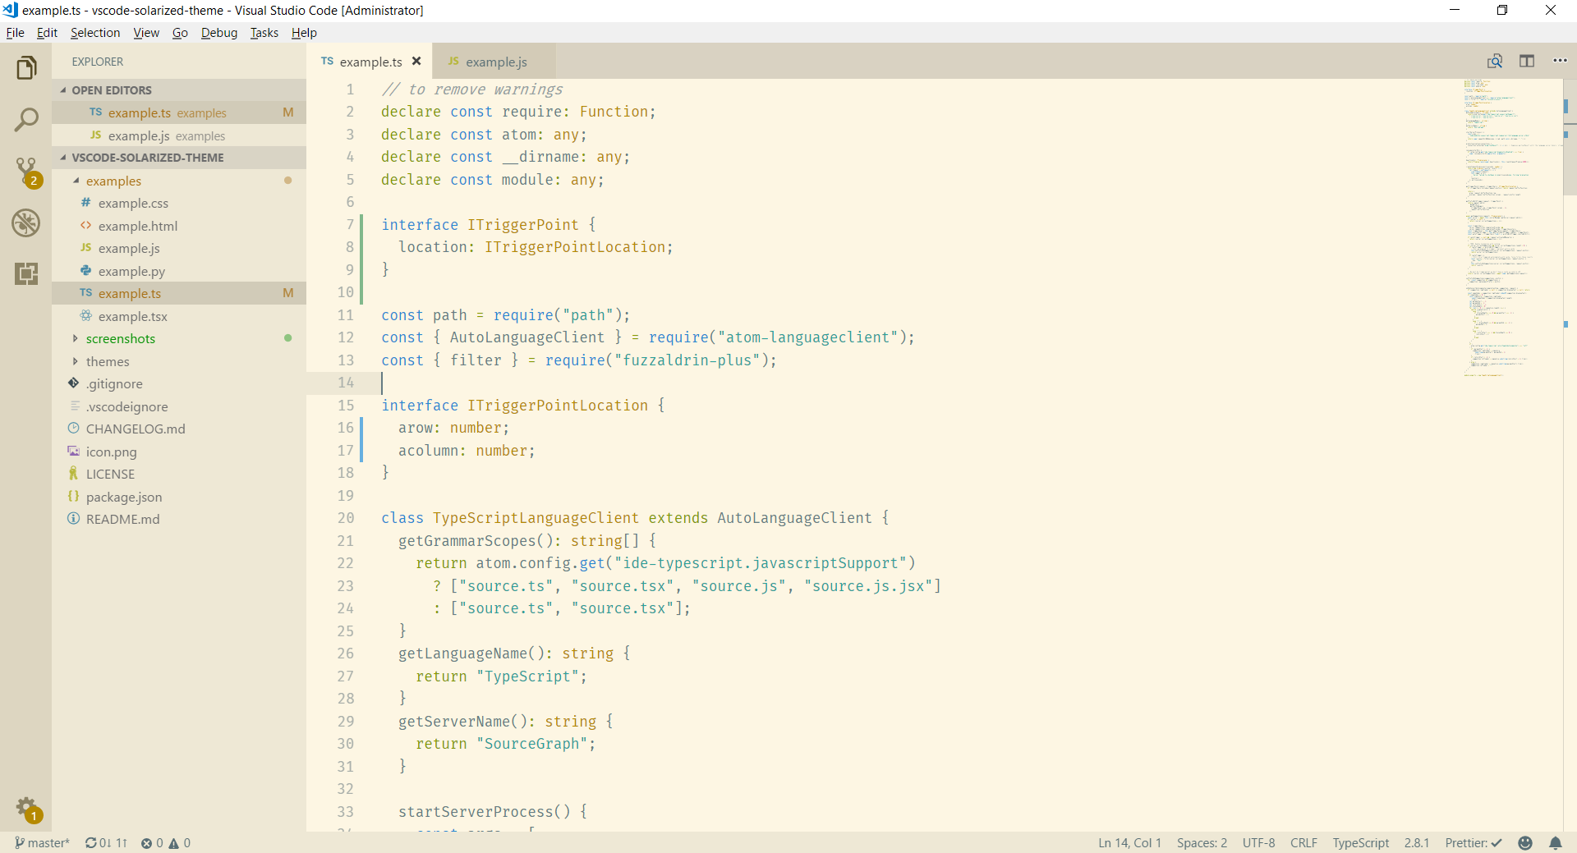
Task: Open notifications via the bell icon
Action: pyautogui.click(x=1556, y=842)
